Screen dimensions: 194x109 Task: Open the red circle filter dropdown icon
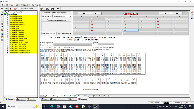pyautogui.click(x=15, y=8)
